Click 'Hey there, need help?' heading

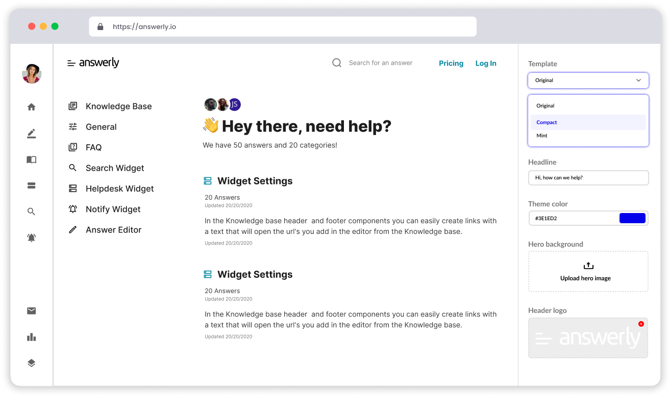coord(306,126)
